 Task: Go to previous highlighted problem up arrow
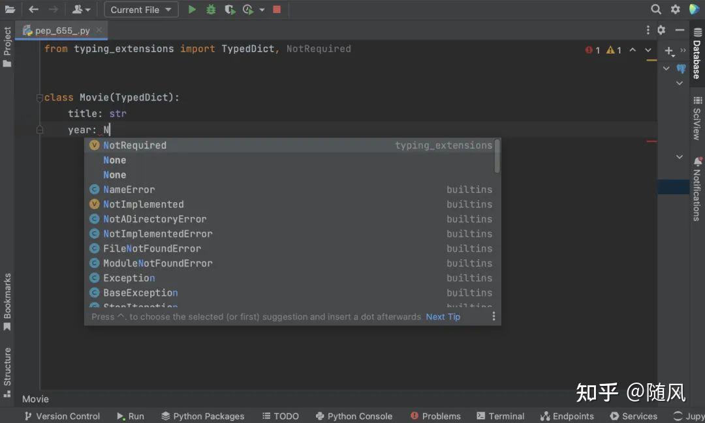coord(633,50)
